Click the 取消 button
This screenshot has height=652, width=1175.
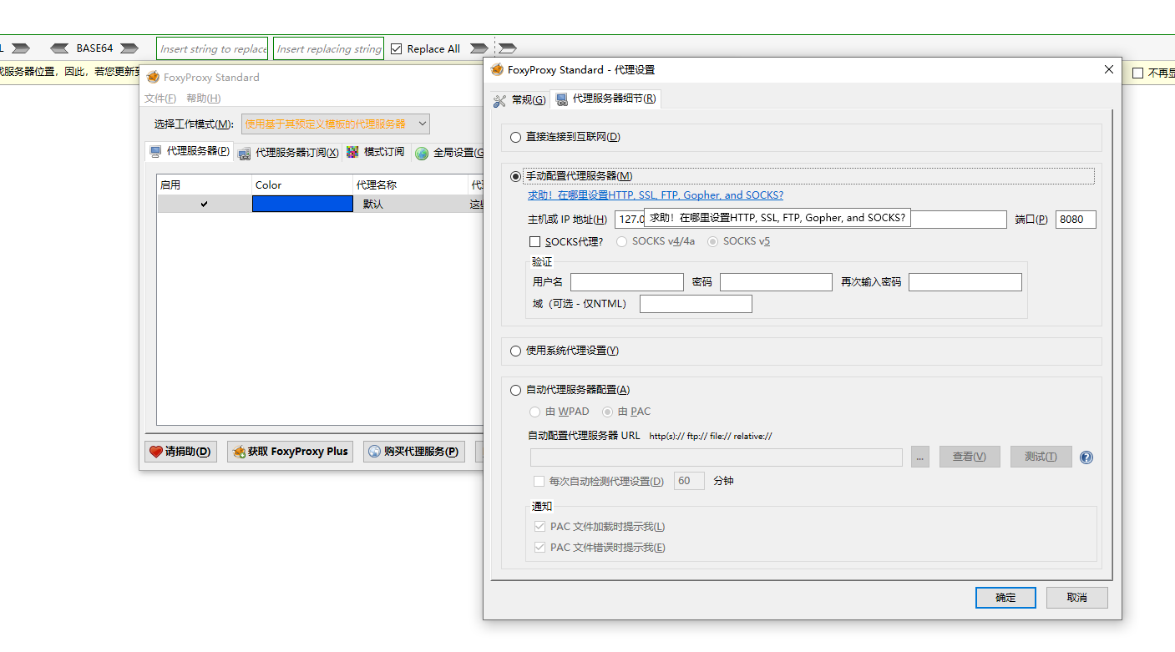(x=1077, y=598)
